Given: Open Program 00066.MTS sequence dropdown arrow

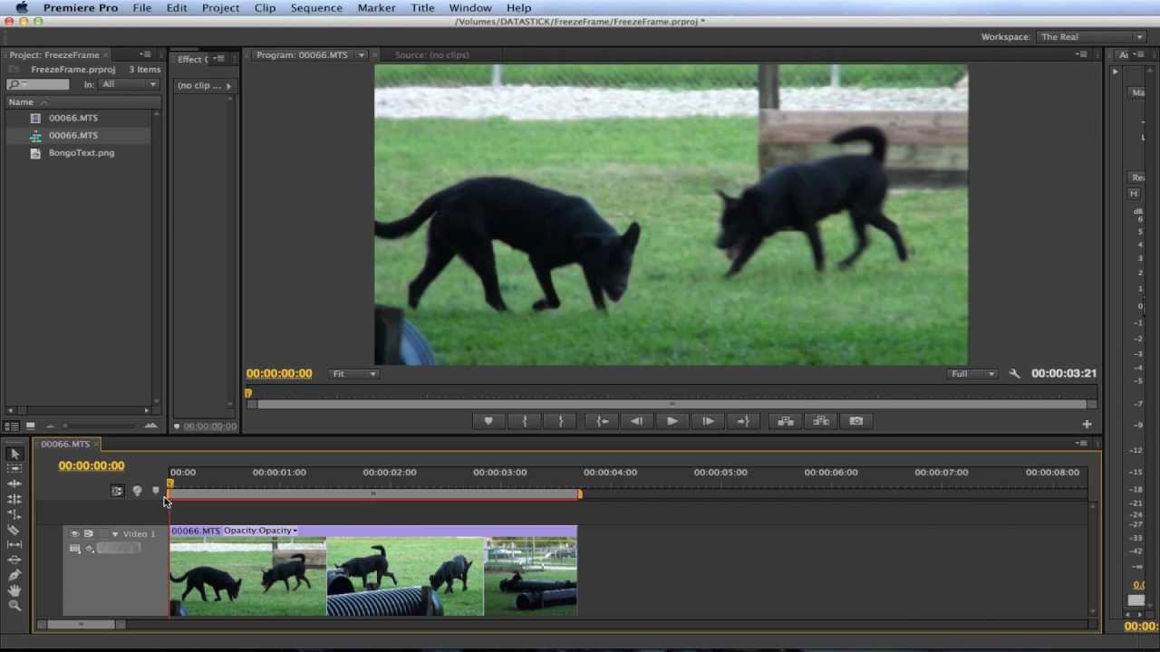Looking at the screenshot, I should coord(361,55).
